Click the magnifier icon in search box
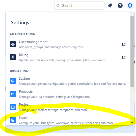Viewport: 136px width, 136px height. coord(58,6)
